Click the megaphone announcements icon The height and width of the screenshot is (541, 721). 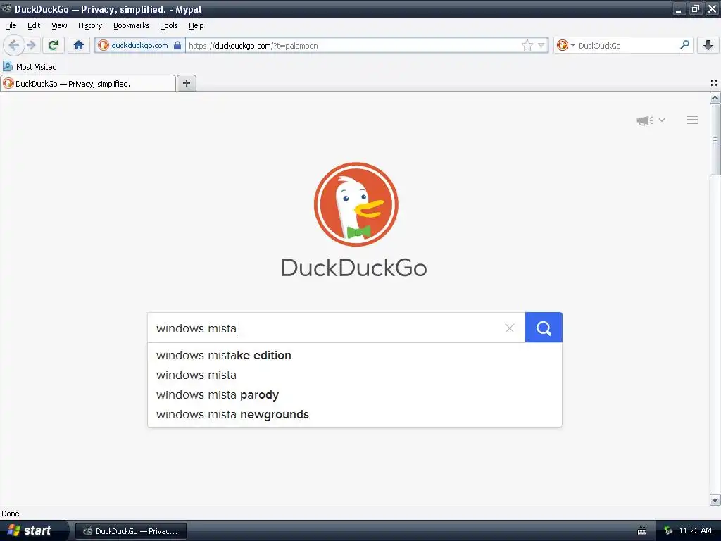(644, 120)
